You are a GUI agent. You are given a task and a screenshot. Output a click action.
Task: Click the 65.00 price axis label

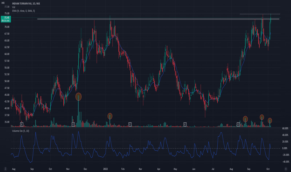point(7,41)
